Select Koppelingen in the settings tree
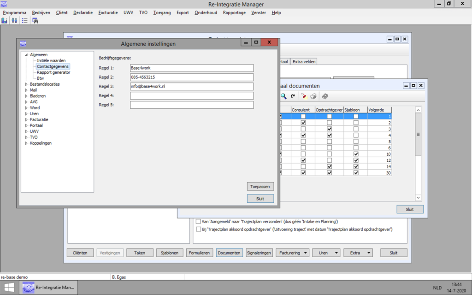Screen dimensions: 472x295 coord(41,143)
